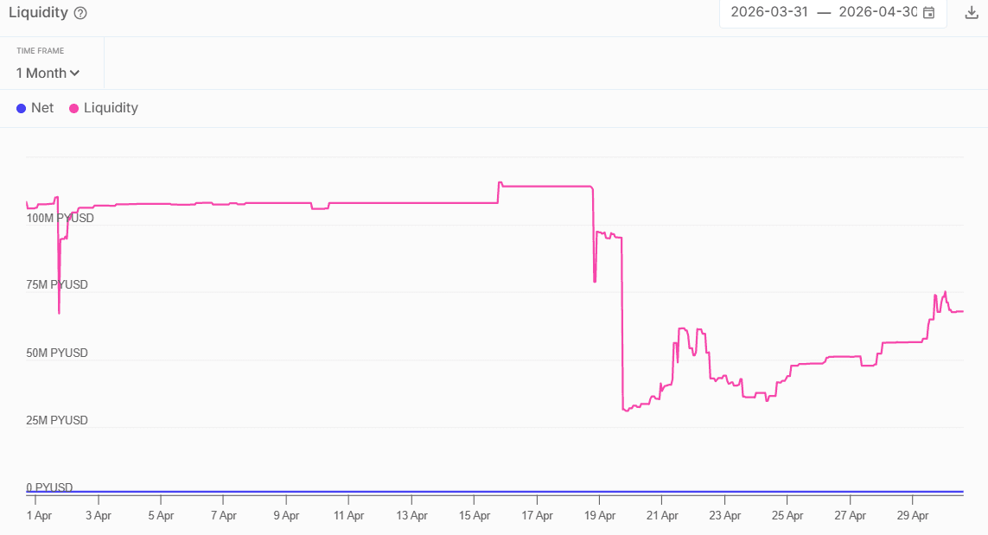988x535 pixels.
Task: Click the pink line peak near 16 Apr
Action: pos(500,183)
